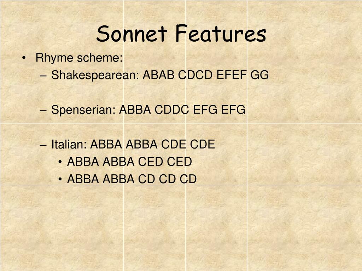This screenshot has height=271, width=362.
Task: Click the ABBA ABBA CD CD CD line
Action: coord(132,179)
